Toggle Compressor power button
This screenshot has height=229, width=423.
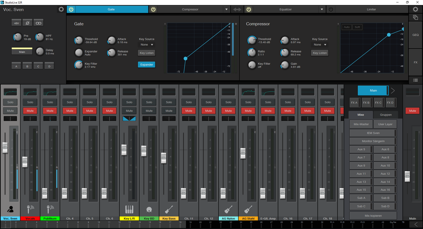click(x=153, y=10)
